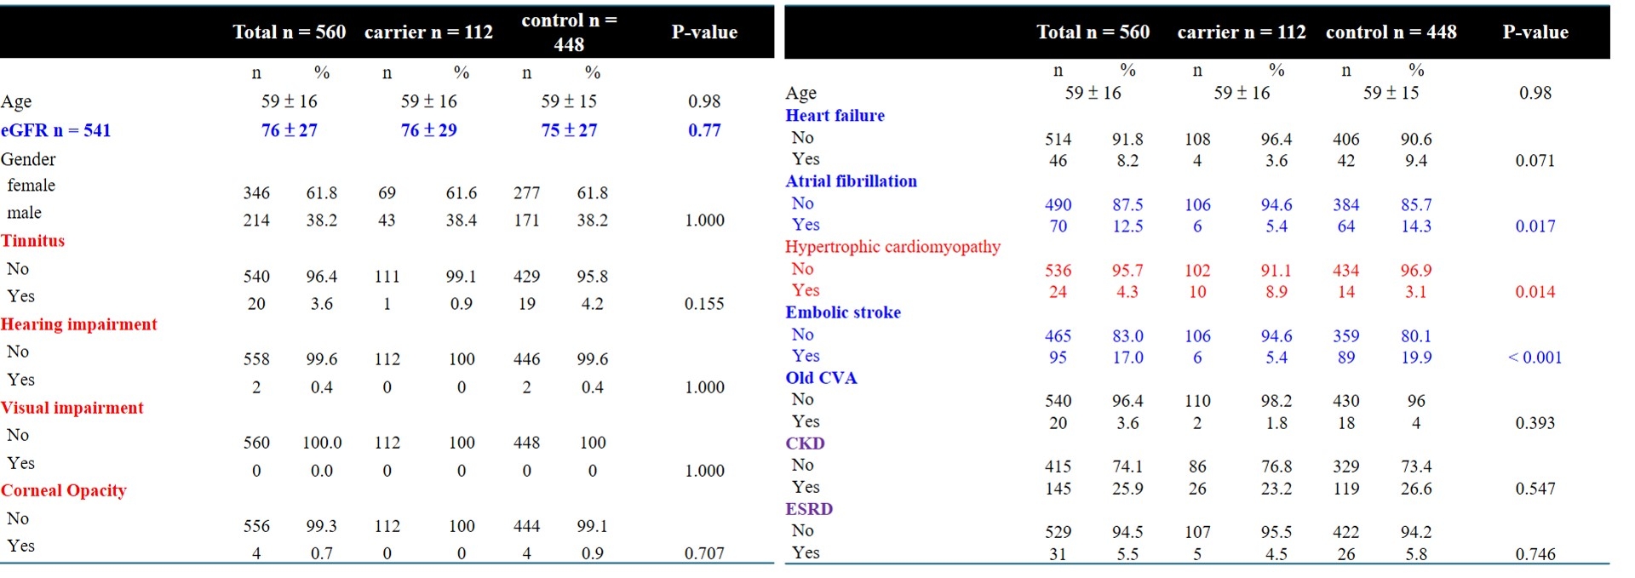Click the ESRD row heading
1635x578 pixels.
[x=809, y=509]
